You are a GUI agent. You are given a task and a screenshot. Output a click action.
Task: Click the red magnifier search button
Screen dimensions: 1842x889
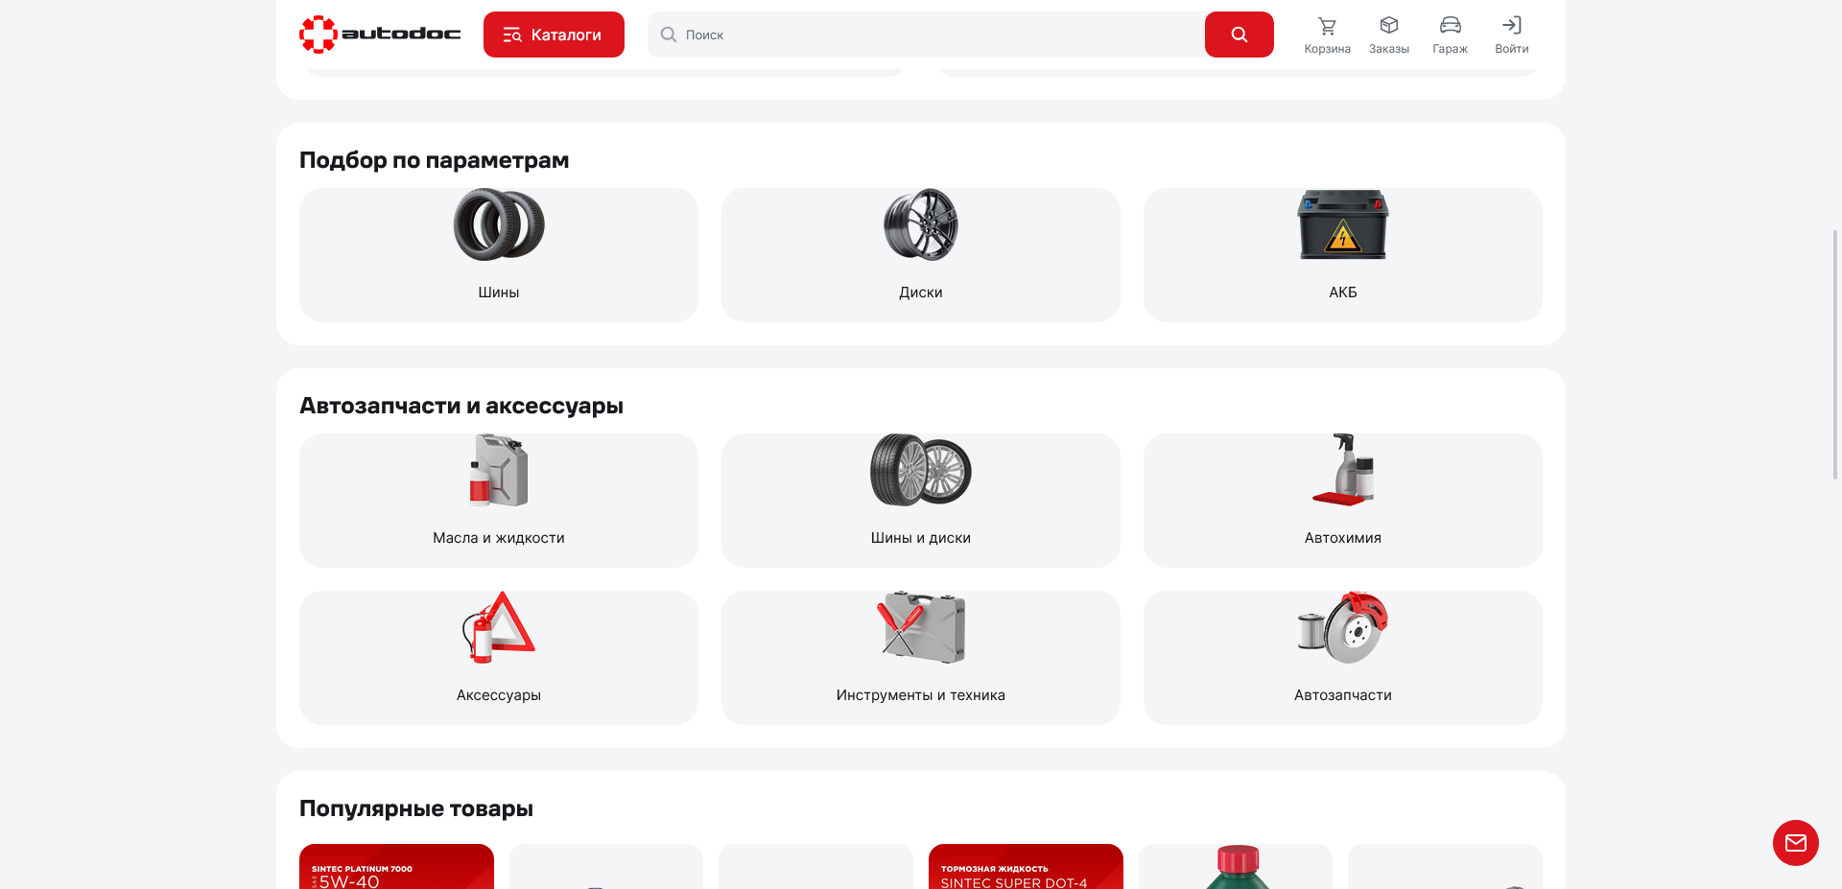1239,35
